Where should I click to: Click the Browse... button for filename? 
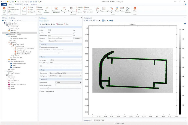(x=77, y=38)
